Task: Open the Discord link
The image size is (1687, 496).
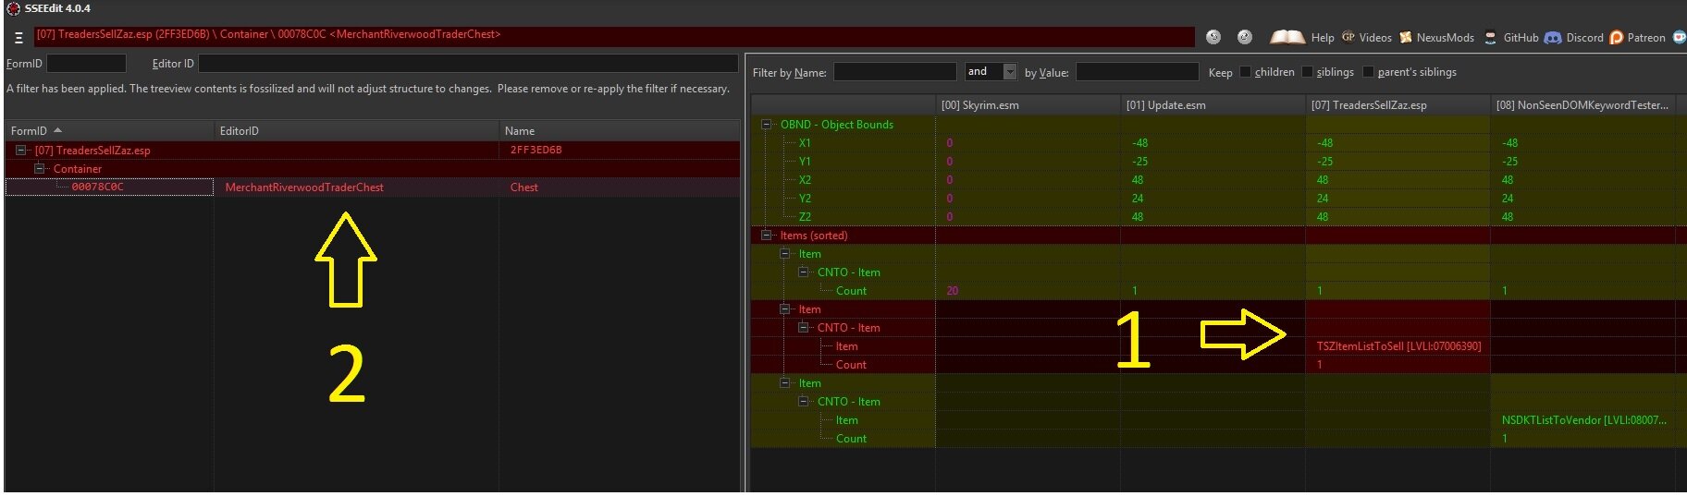Action: [1584, 38]
